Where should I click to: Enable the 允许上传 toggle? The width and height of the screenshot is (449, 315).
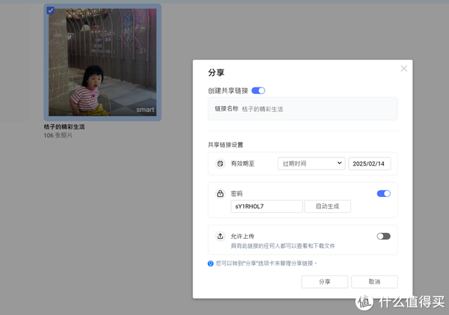(x=383, y=236)
